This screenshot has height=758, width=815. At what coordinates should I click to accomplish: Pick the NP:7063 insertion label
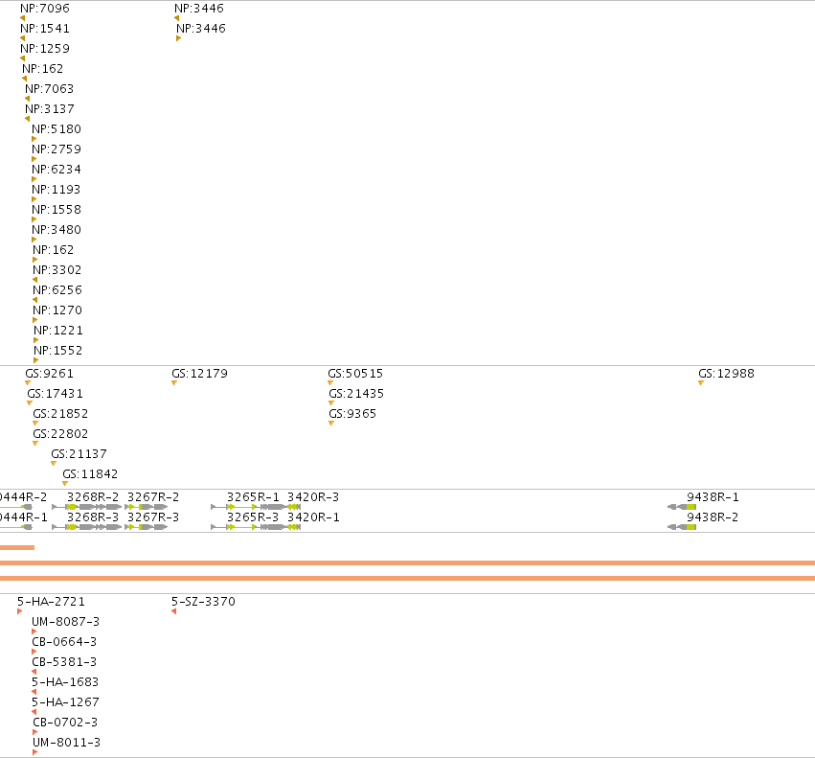tap(50, 88)
